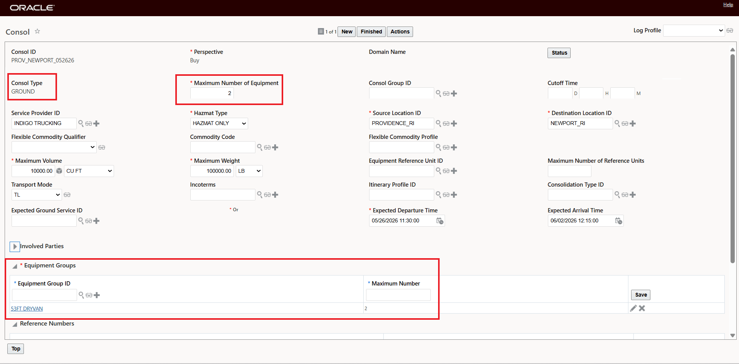
Task: View Log Profile details with glasses icon
Action: pyautogui.click(x=730, y=30)
